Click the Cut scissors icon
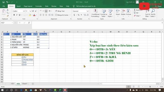The image size is (164, 92). coord(7,10)
